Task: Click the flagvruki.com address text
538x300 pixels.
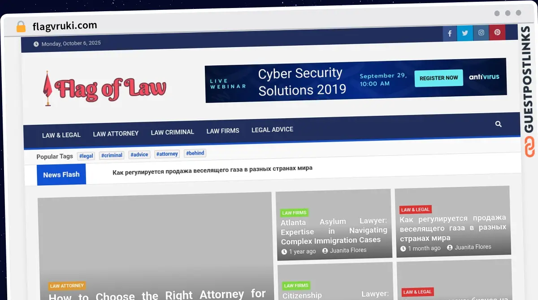Action: point(65,26)
